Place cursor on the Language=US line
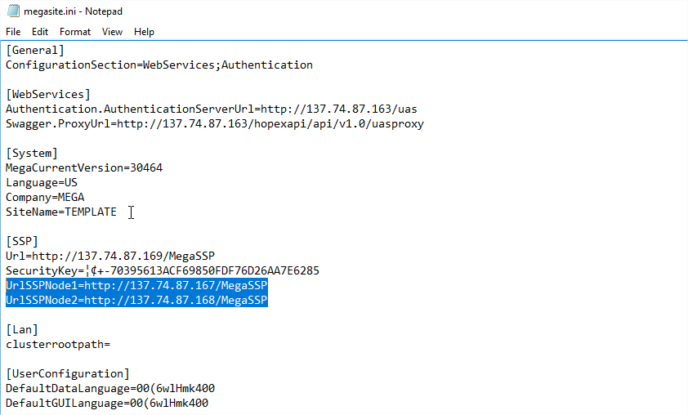The image size is (688, 415). pos(42,182)
